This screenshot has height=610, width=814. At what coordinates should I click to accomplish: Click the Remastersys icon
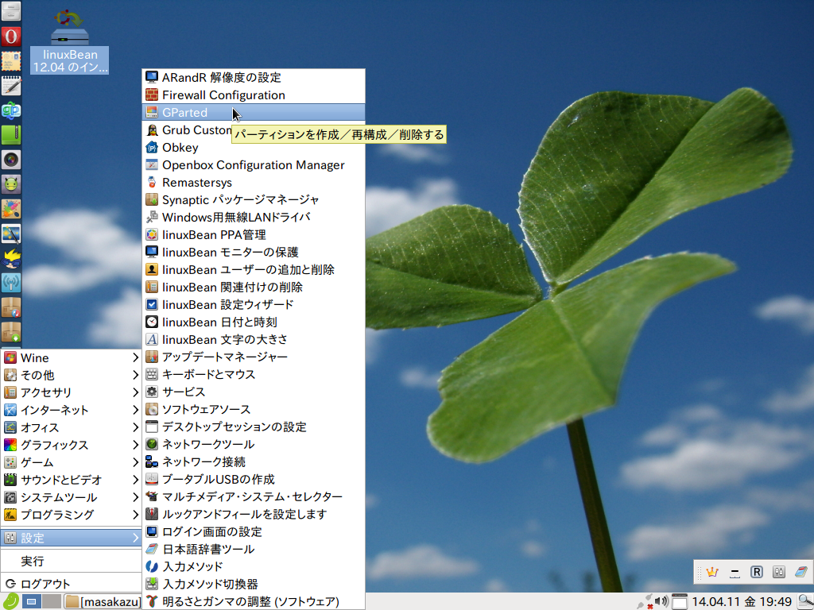[152, 182]
